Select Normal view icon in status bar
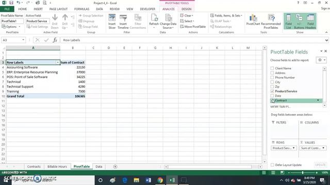The image size is (330, 185). click(263, 173)
